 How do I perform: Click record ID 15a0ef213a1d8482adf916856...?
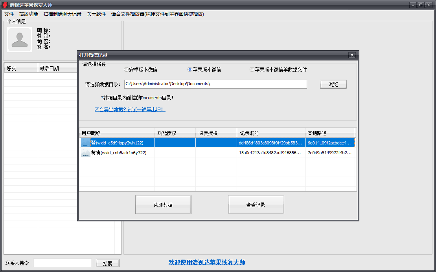pyautogui.click(x=270, y=153)
